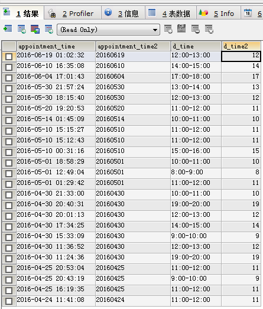
Task: Click the appointment_time2 column header
Action: (133, 46)
